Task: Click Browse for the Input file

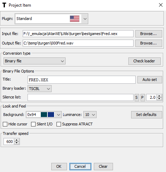Action: (x=149, y=34)
